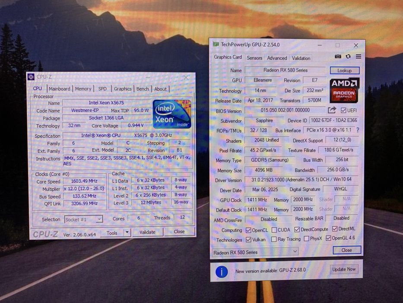Click the Release Date value Apr 18, 2017
The image size is (403, 303).
260,100
